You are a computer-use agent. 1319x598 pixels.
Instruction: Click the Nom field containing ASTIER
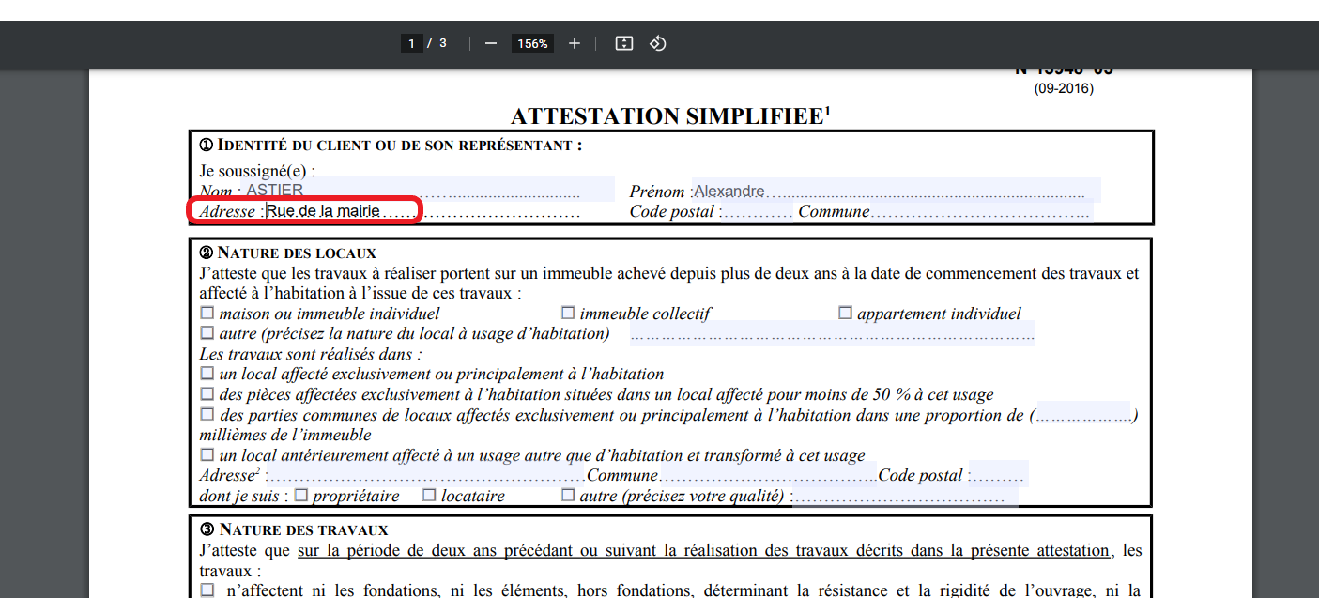pyautogui.click(x=428, y=190)
